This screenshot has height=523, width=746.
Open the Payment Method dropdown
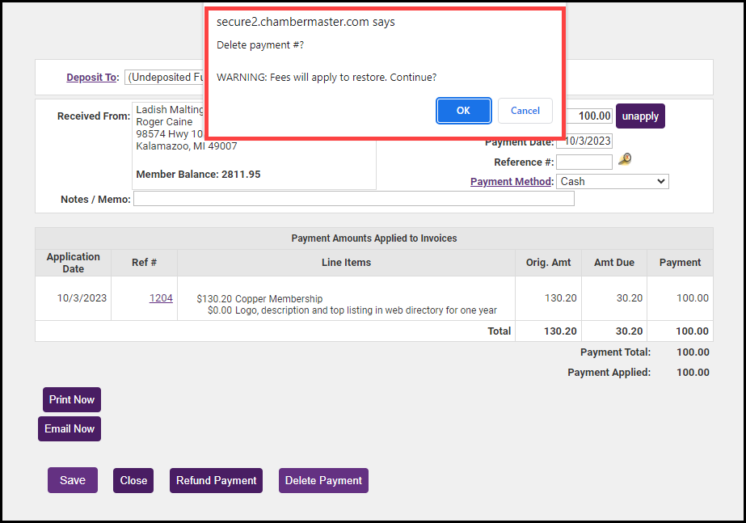point(613,182)
